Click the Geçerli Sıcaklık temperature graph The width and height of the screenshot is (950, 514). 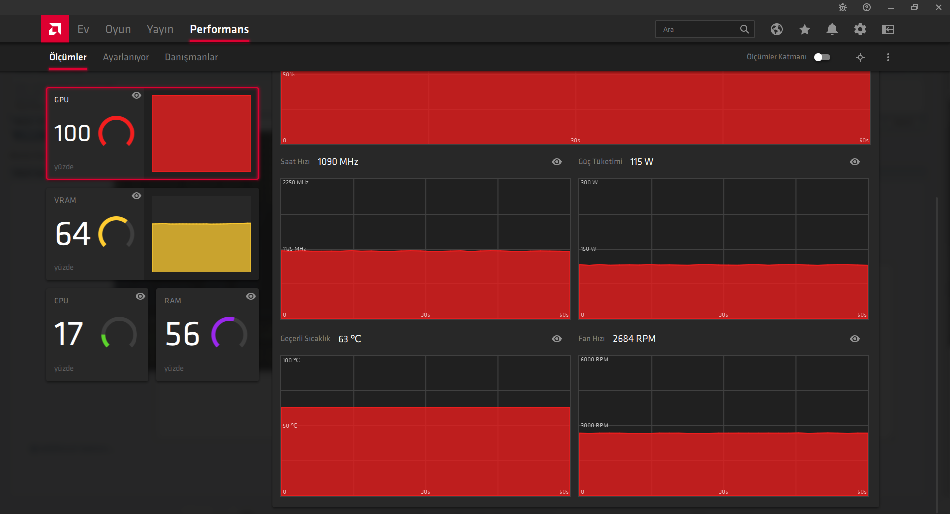click(x=425, y=426)
